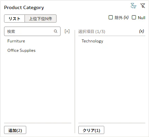The image size is (149, 137).
Task: Select Furniture in the available list
Action: 16,41
